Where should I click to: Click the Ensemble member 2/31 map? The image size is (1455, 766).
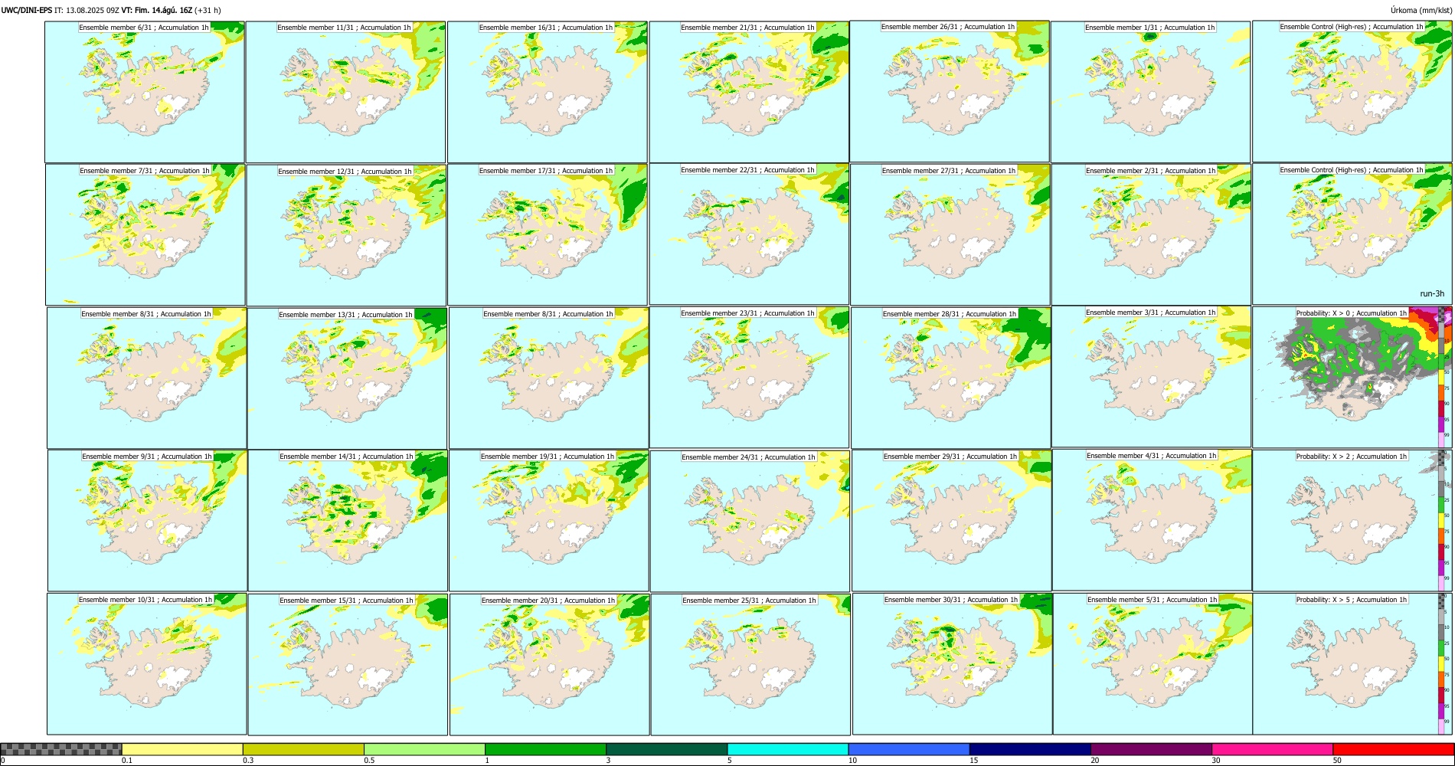[1151, 235]
